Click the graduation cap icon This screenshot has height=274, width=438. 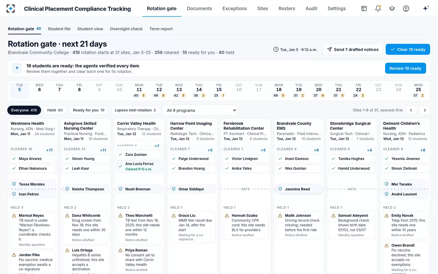tap(392, 9)
